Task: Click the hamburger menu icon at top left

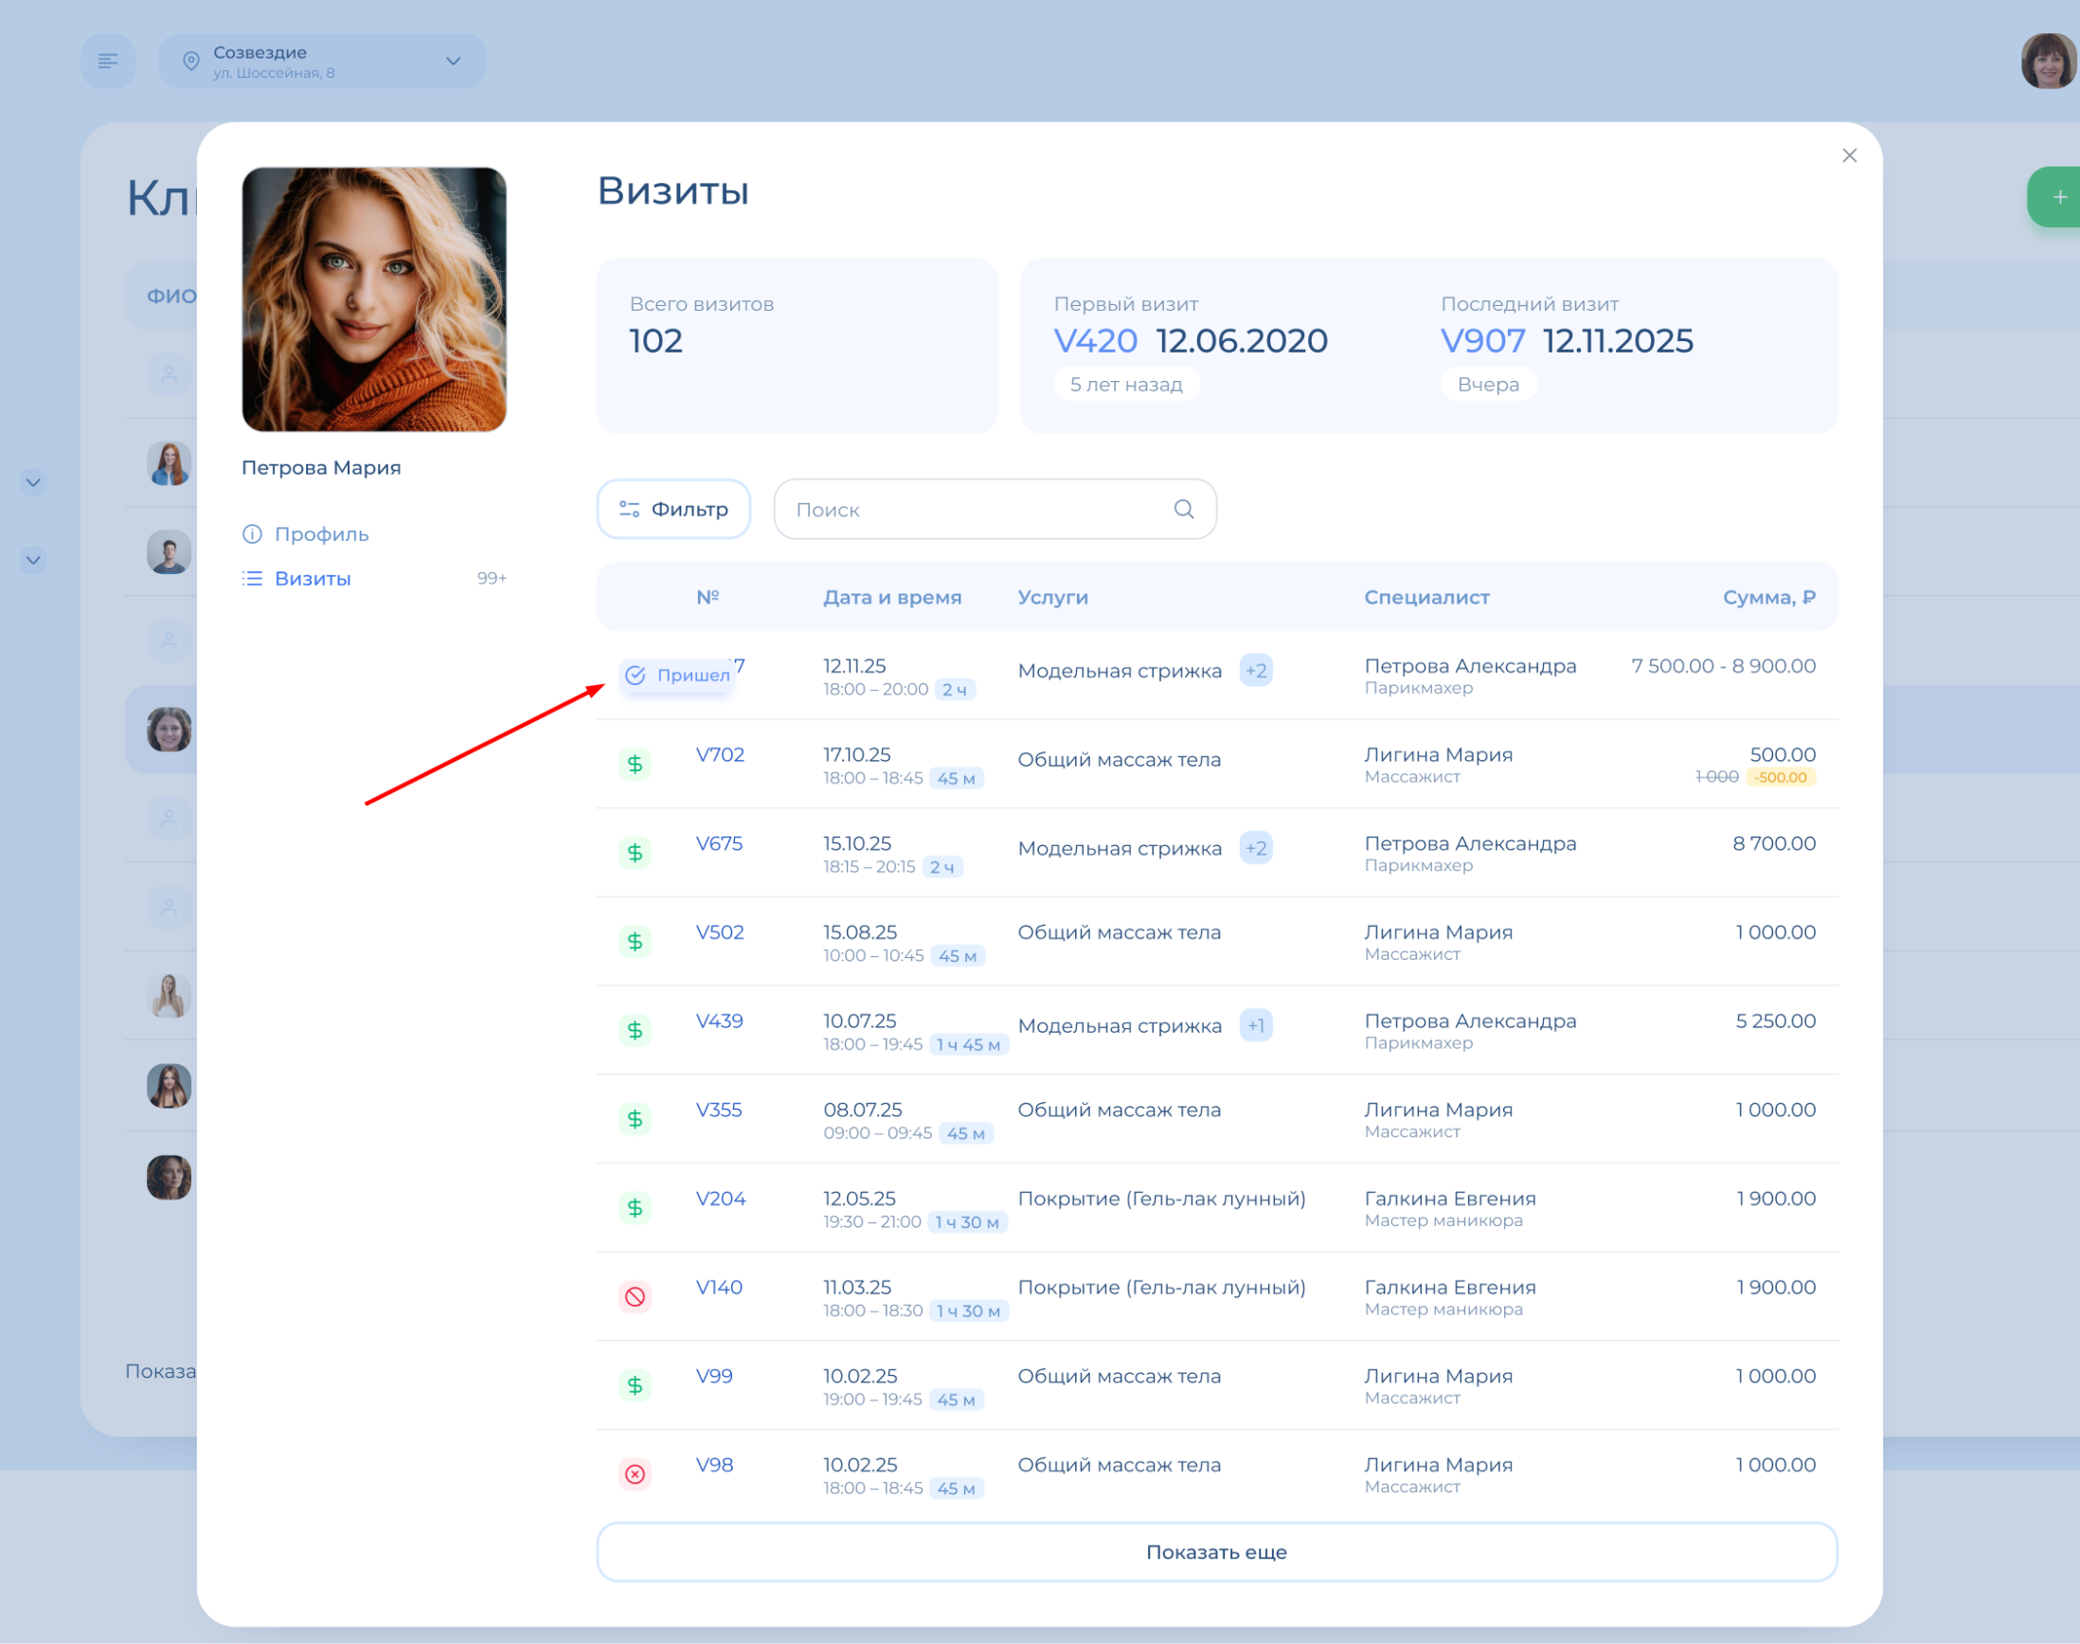Action: [108, 62]
